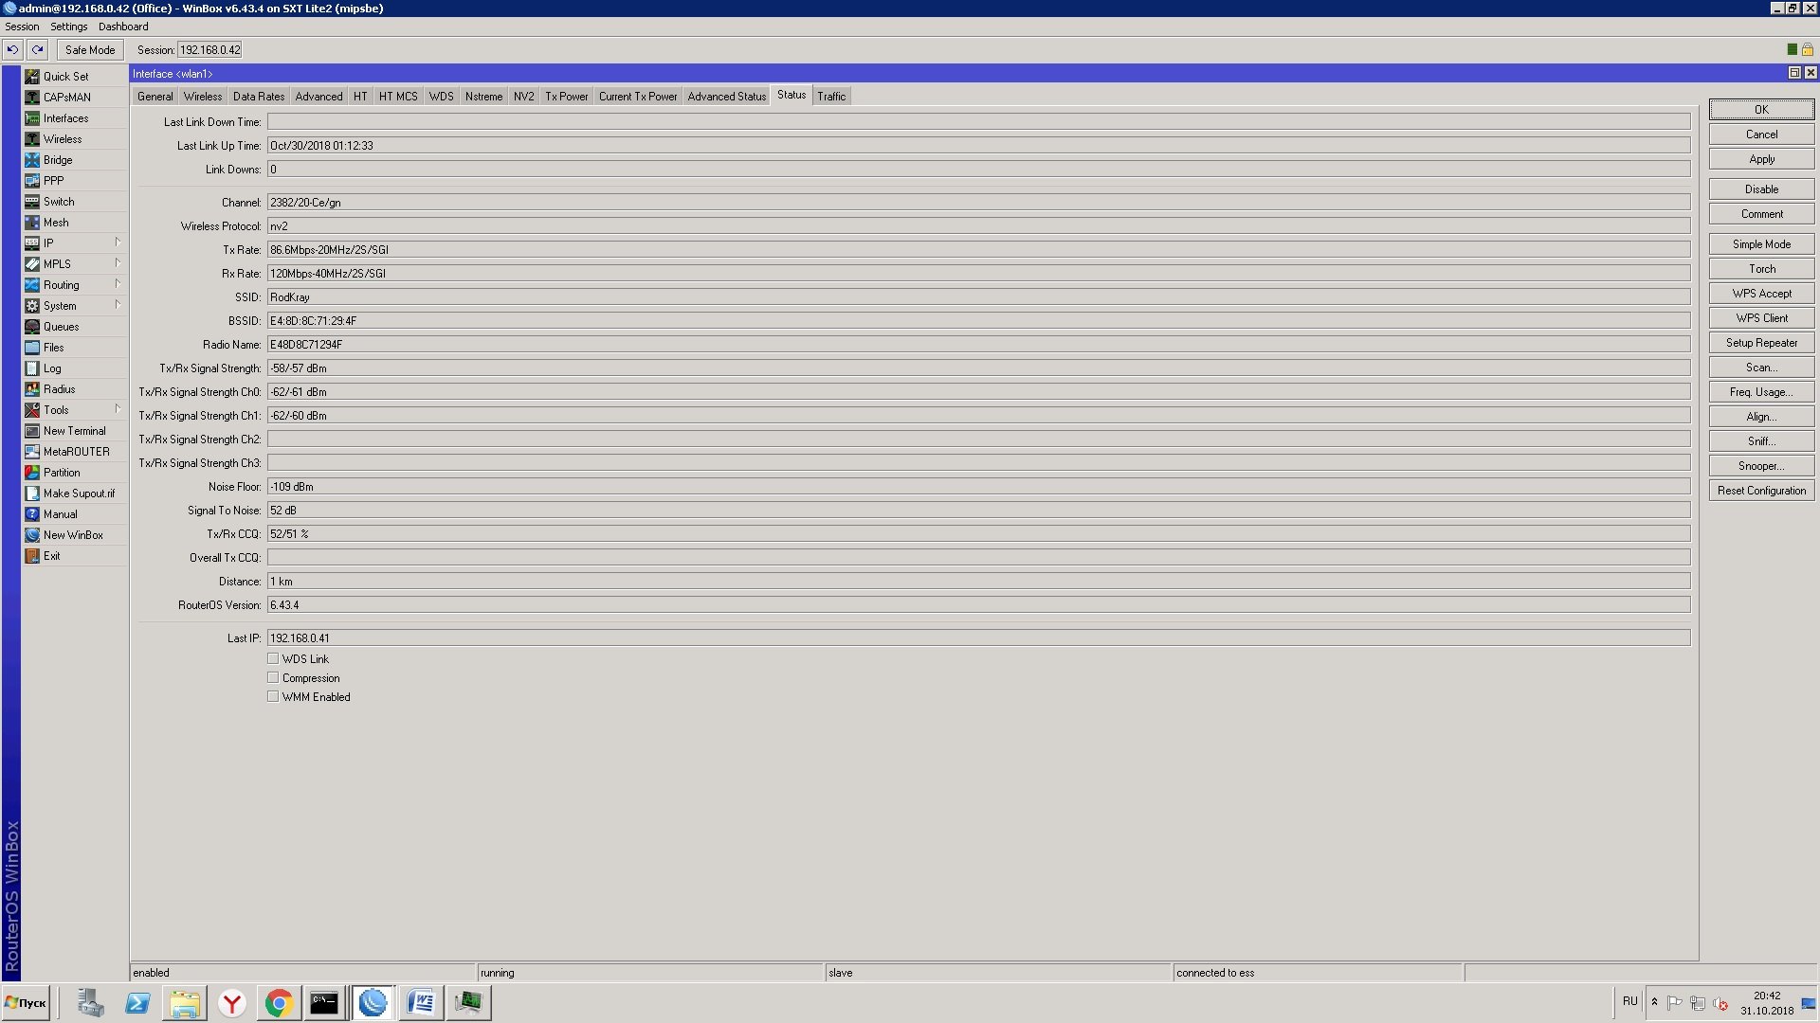Open the Log sidebar icon
Screen dimensions: 1820x1023
pyautogui.click(x=32, y=368)
